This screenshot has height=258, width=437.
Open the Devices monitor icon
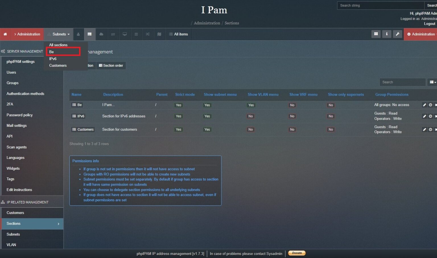125,34
